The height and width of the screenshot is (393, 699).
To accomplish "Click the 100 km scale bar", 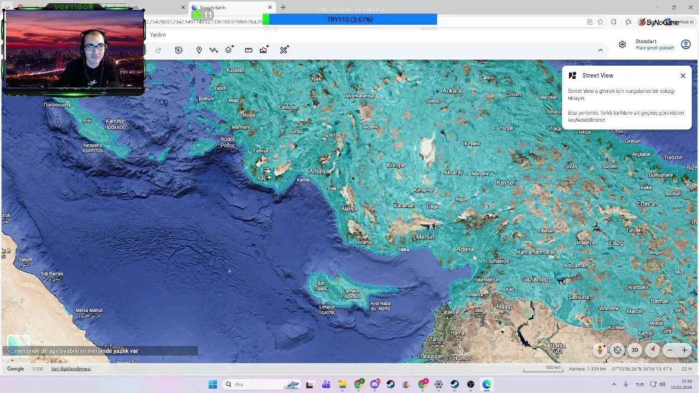I will point(543,370).
